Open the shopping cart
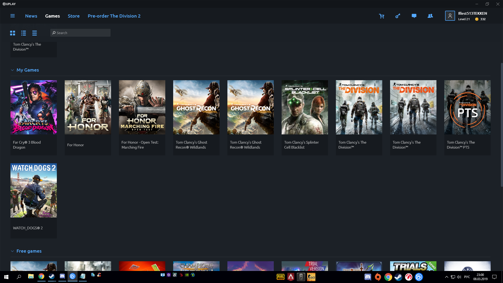 pyautogui.click(x=381, y=16)
